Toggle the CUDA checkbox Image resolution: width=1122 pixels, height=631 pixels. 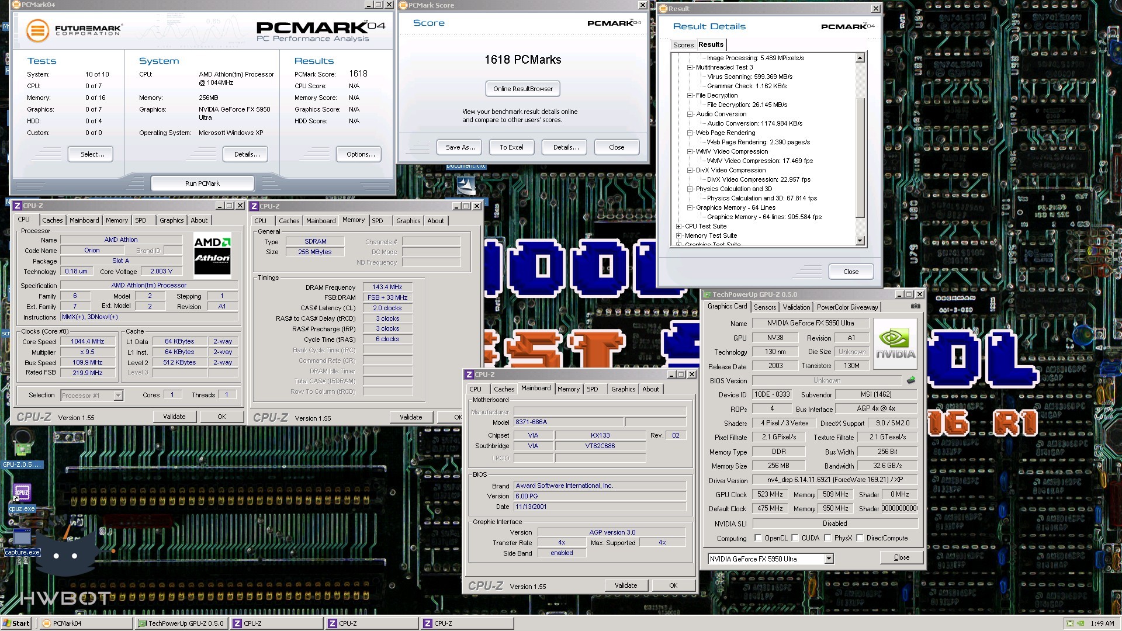point(795,538)
